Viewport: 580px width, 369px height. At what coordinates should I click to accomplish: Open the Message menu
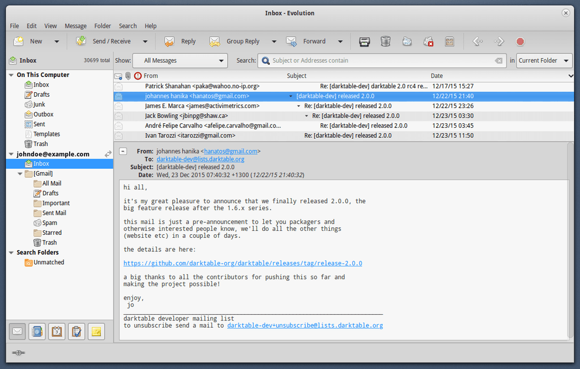(75, 26)
